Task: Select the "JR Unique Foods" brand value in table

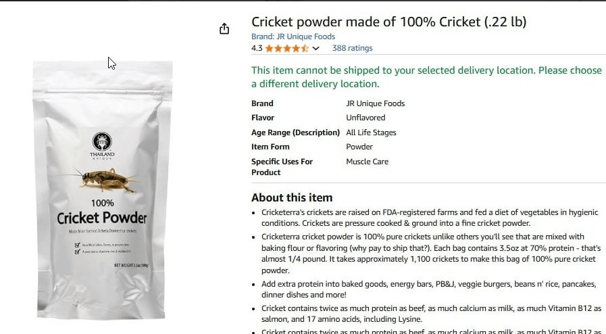Action: (x=375, y=103)
